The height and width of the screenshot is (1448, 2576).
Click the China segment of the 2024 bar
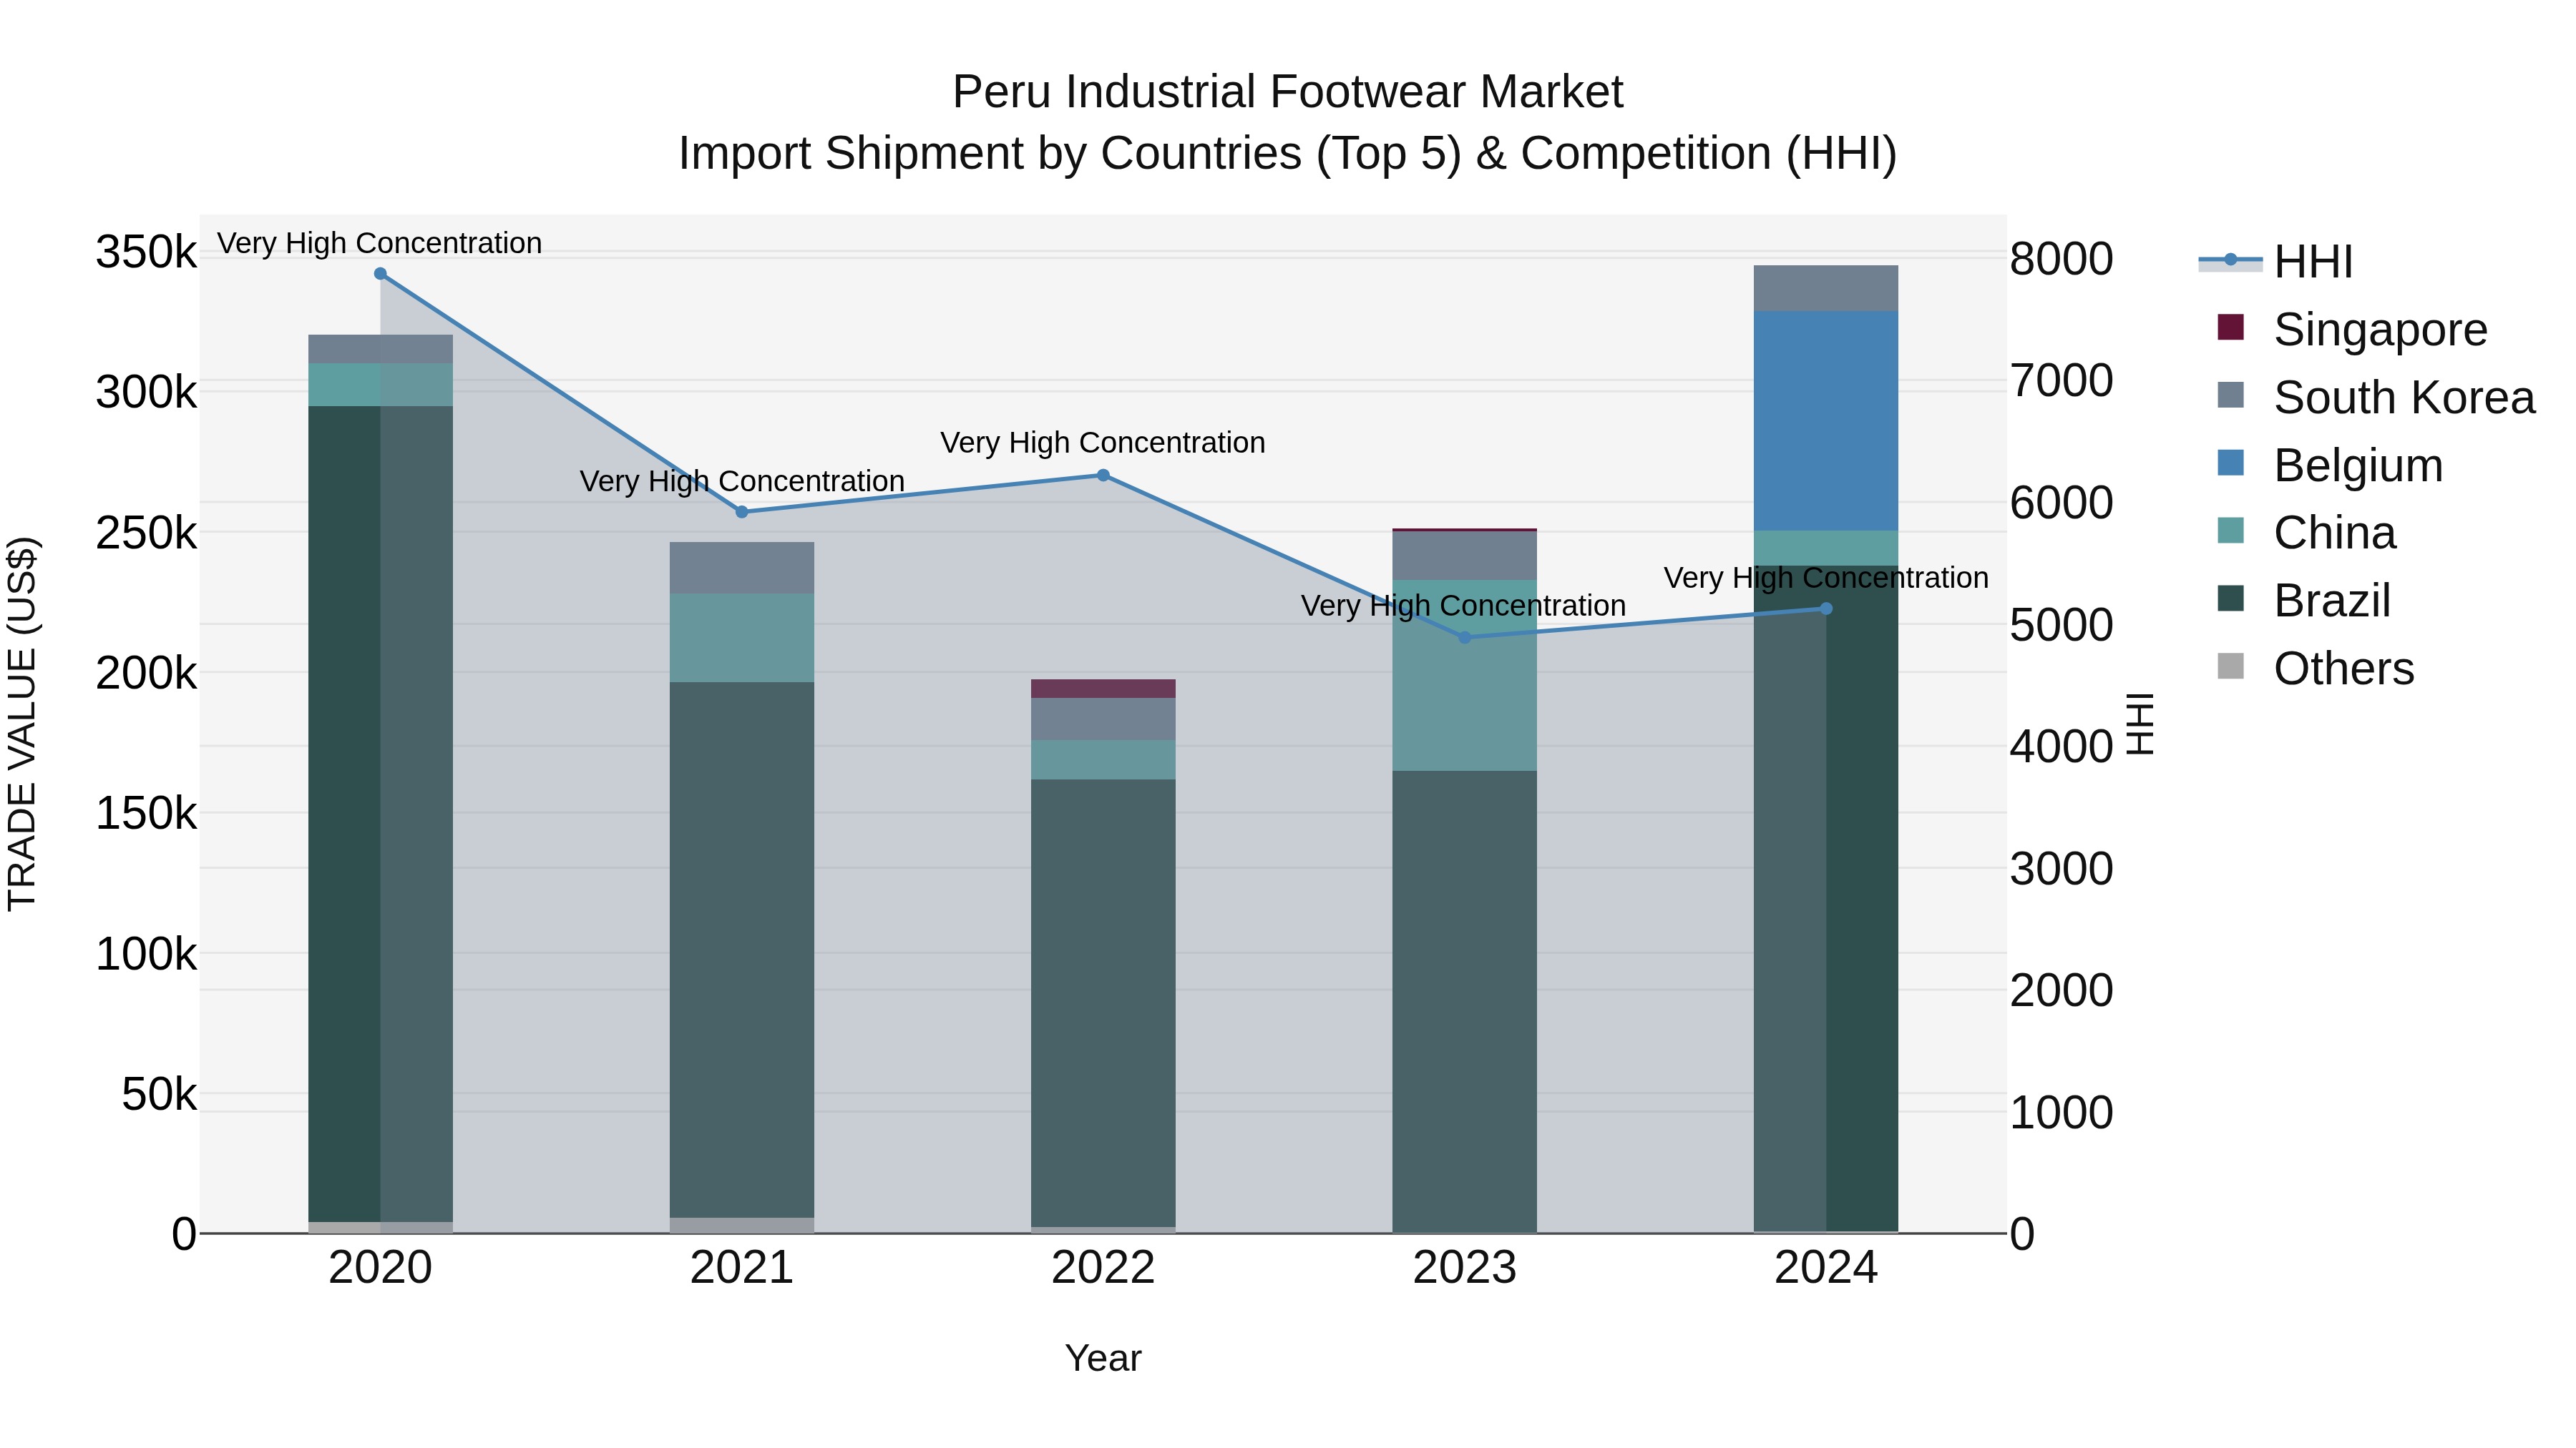(1826, 548)
